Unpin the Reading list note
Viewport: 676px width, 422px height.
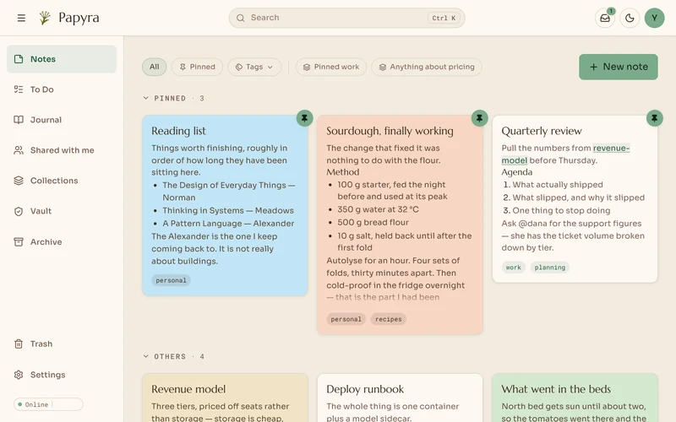point(304,118)
